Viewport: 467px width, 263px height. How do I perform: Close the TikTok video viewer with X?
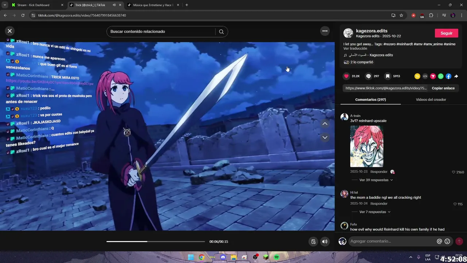tap(10, 31)
